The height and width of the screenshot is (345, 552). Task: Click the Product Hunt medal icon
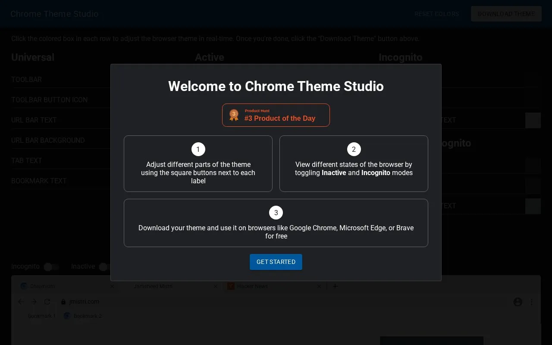[234, 115]
